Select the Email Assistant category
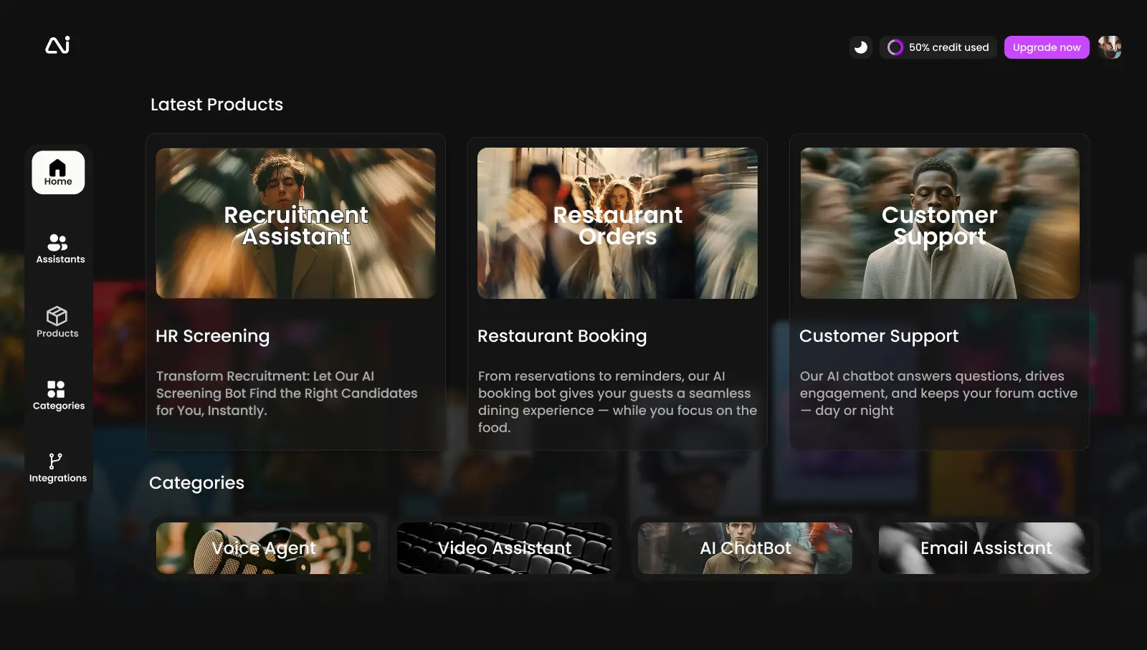 [x=986, y=548]
